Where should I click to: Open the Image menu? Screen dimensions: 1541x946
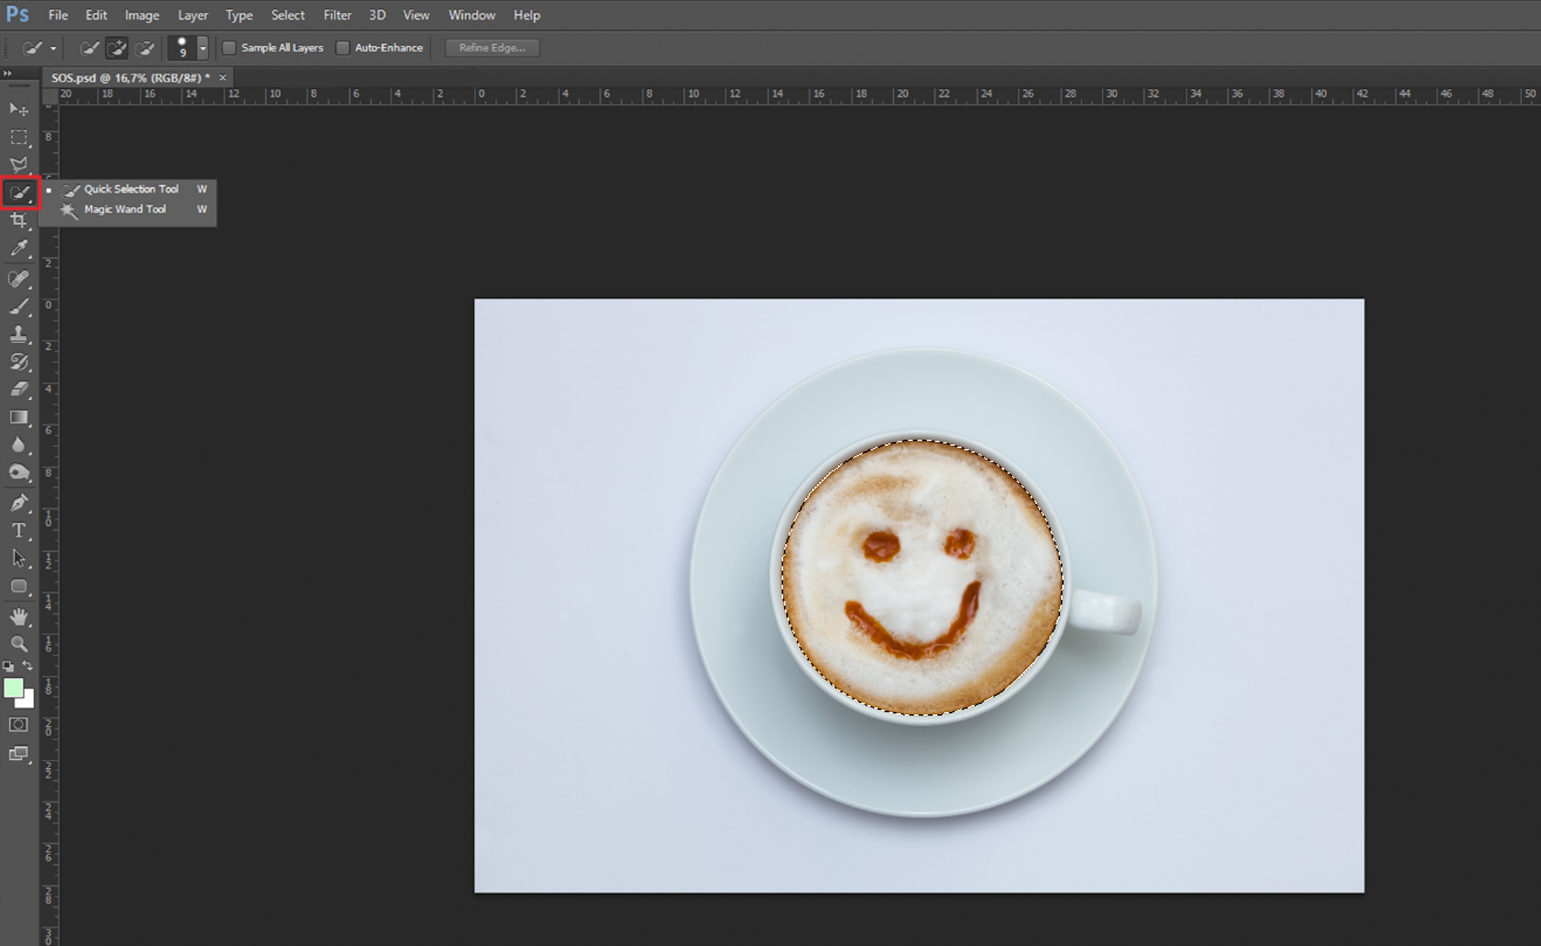pos(141,15)
